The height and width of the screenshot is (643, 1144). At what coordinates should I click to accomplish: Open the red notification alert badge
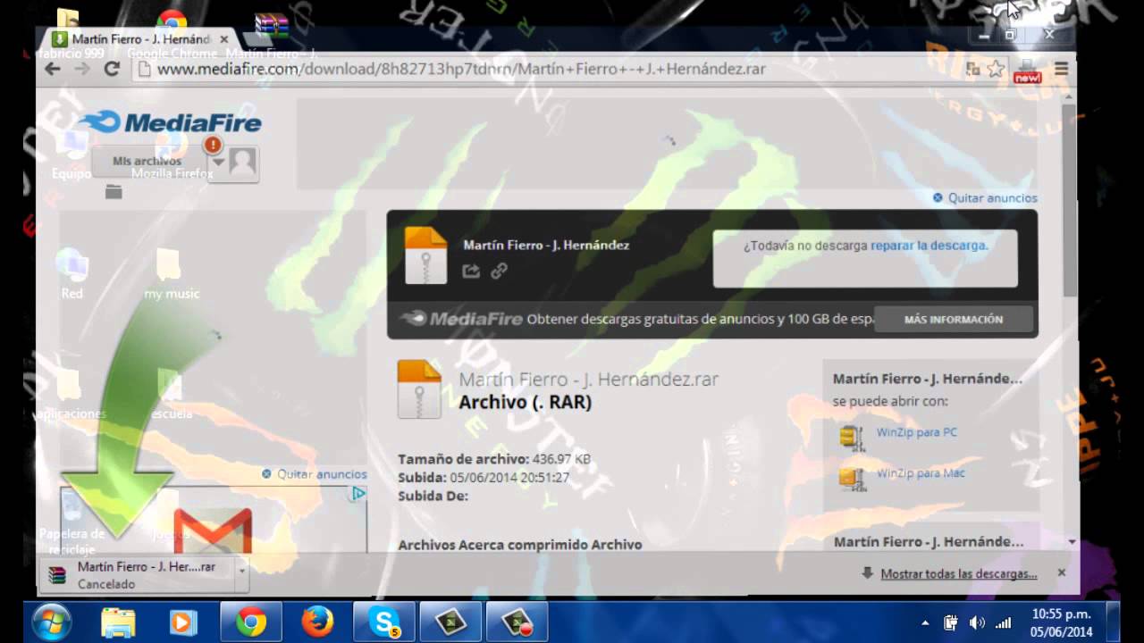pos(213,145)
